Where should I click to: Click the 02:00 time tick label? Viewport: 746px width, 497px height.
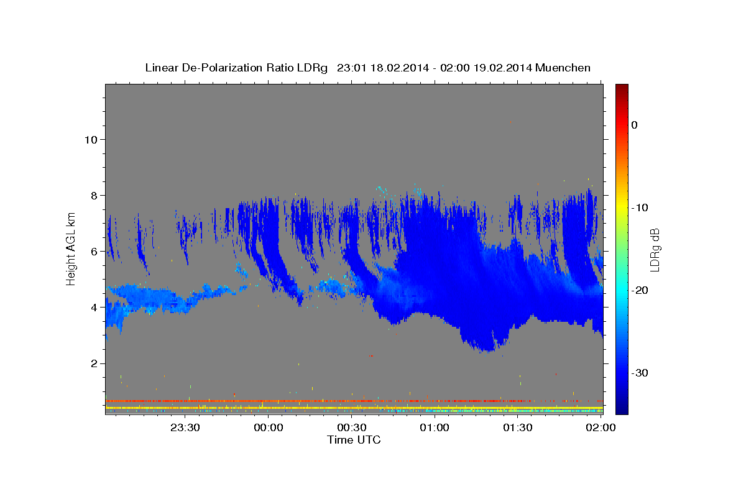click(601, 427)
